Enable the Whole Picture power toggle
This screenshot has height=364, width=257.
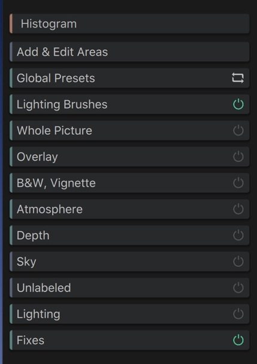point(238,131)
